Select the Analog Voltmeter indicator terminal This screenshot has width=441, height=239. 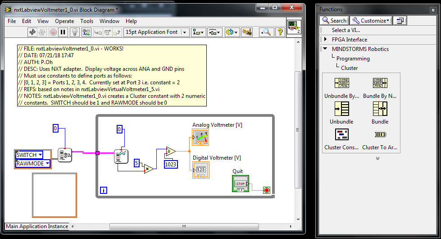[200, 137]
